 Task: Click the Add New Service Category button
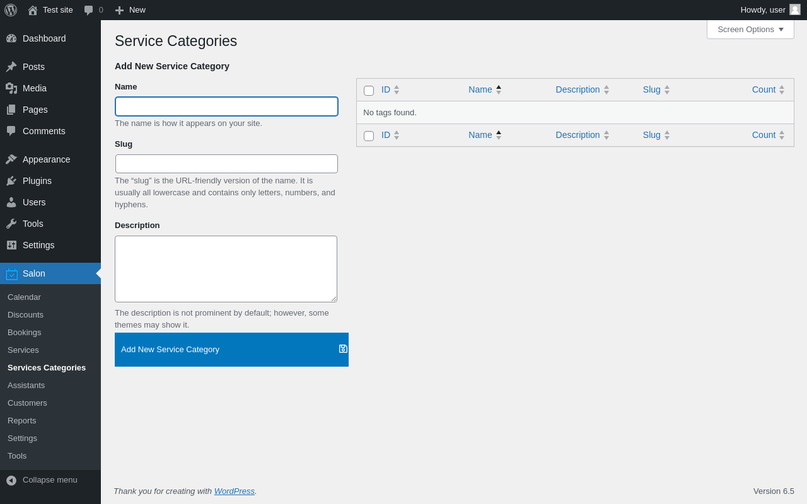click(x=170, y=349)
